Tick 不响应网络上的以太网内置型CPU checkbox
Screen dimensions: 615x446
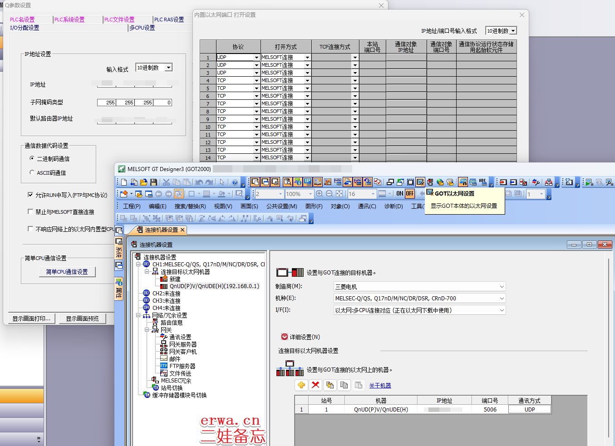point(30,229)
